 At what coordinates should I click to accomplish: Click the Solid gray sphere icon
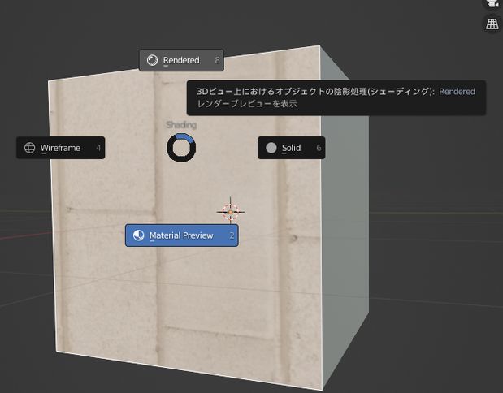click(271, 148)
